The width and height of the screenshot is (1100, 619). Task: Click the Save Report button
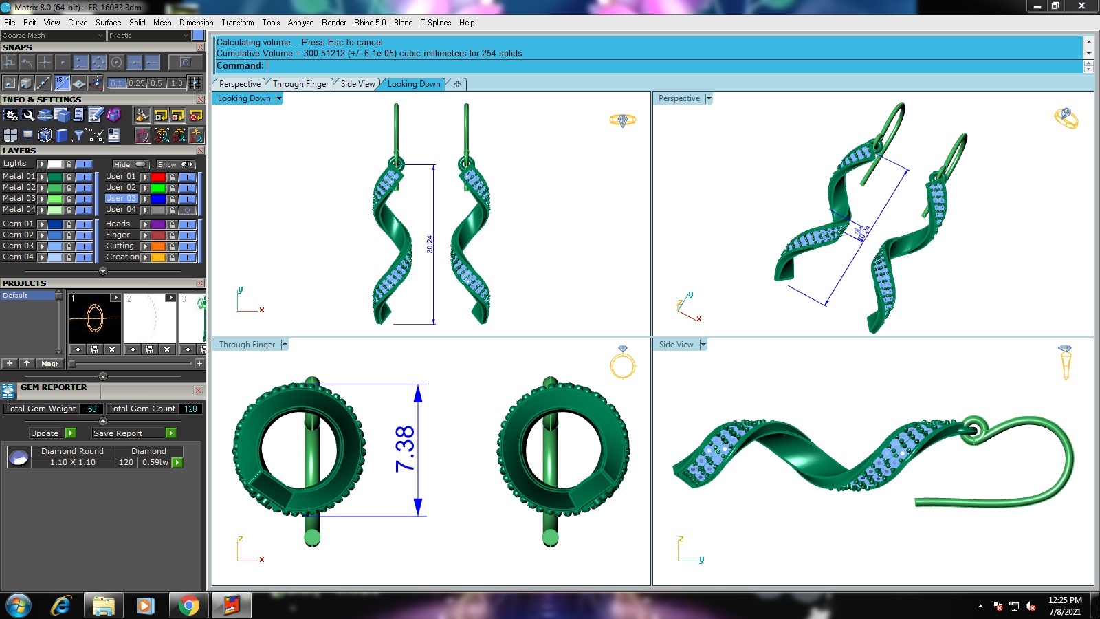click(x=134, y=433)
